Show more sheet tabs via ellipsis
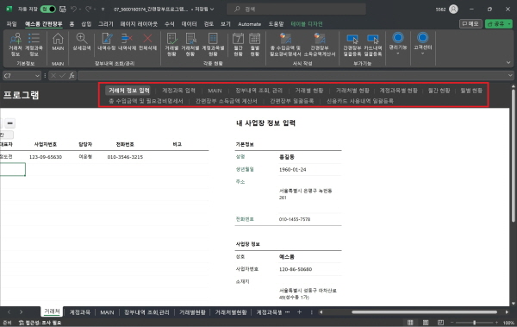 tap(287, 311)
